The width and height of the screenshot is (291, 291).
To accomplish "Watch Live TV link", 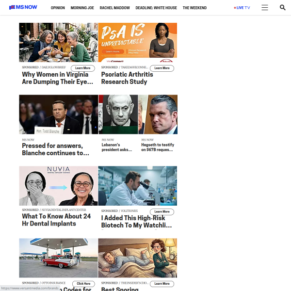I will [x=242, y=8].
